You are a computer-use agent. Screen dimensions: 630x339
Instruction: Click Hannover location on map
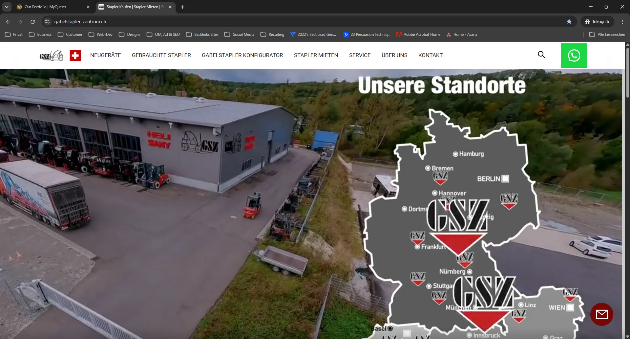(449, 193)
